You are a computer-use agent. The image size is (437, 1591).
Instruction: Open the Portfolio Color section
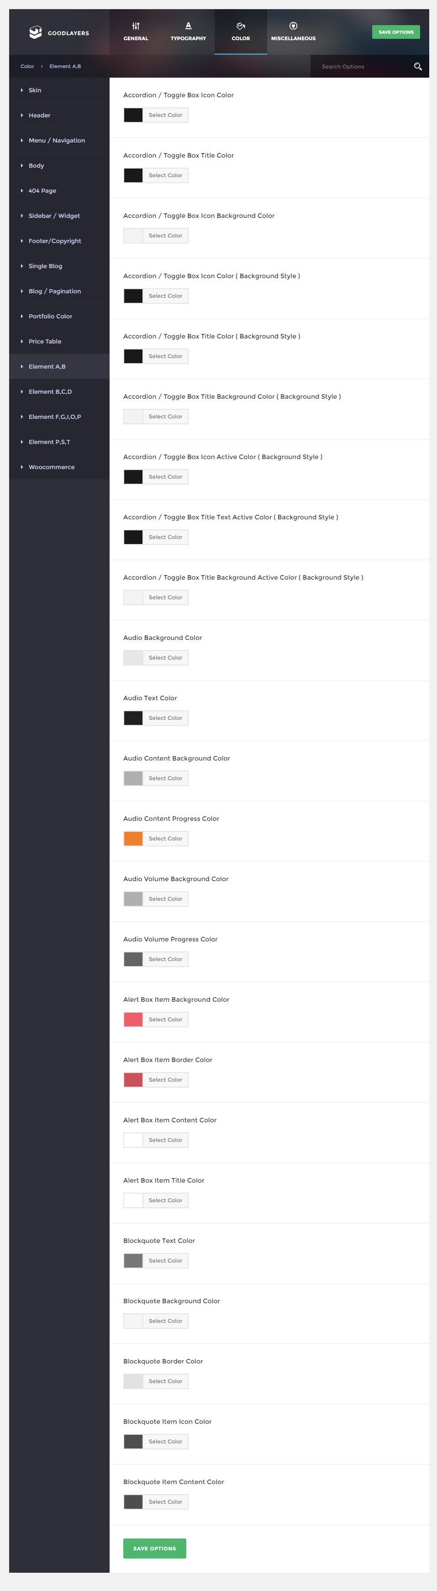tap(50, 317)
